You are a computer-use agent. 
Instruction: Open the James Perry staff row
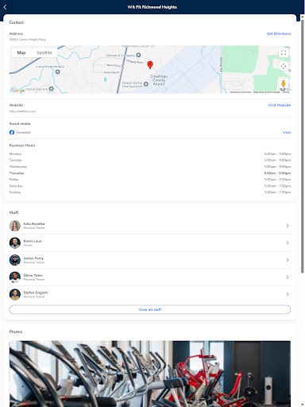point(150,260)
